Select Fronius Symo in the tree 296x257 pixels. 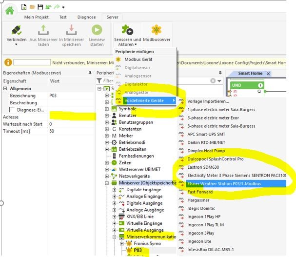(148, 243)
